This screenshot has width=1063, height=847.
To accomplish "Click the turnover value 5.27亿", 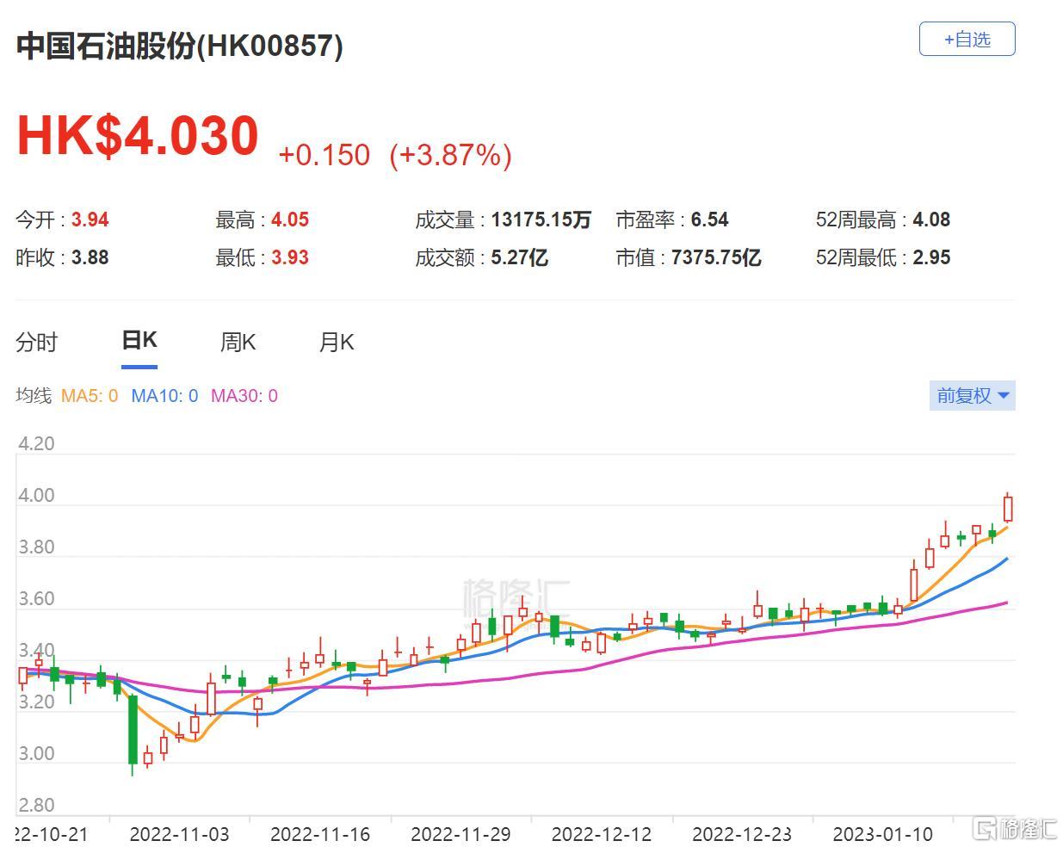I will pyautogui.click(x=520, y=257).
